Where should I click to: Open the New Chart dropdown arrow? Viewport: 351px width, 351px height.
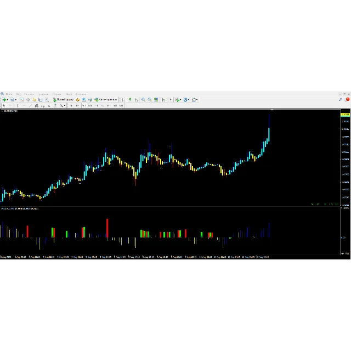tap(7, 100)
